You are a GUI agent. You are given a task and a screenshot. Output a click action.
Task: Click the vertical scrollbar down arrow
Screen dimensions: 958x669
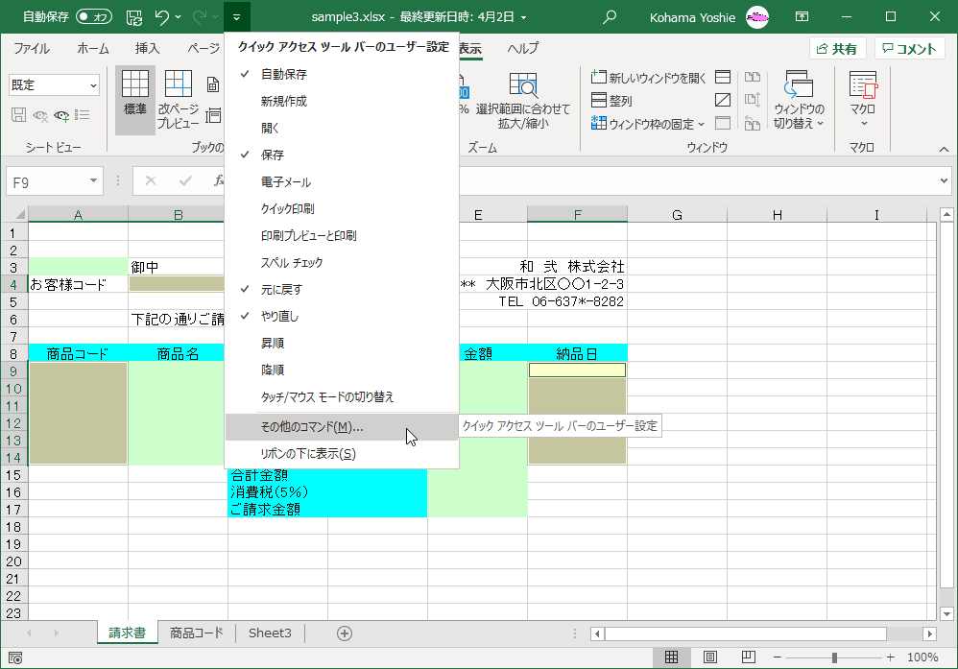[x=947, y=614]
